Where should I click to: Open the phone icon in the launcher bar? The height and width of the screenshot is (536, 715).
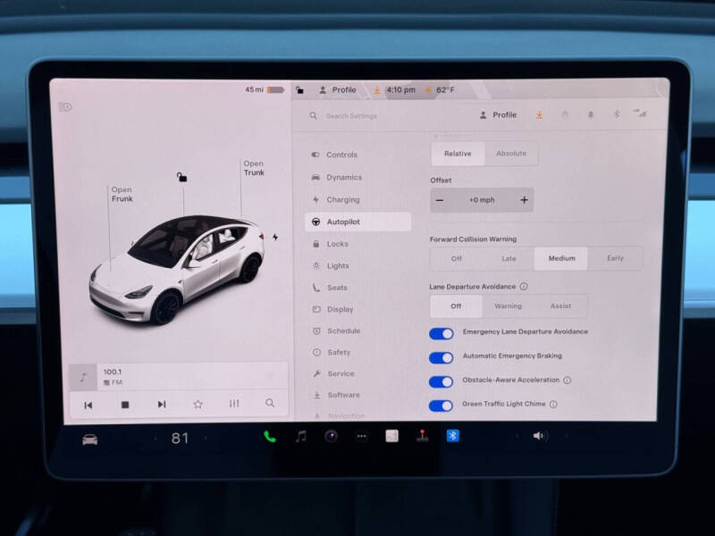[269, 436]
